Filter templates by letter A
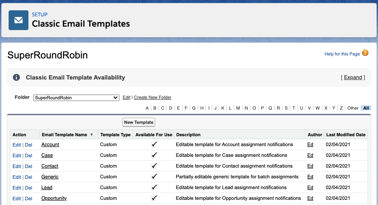 [147, 108]
